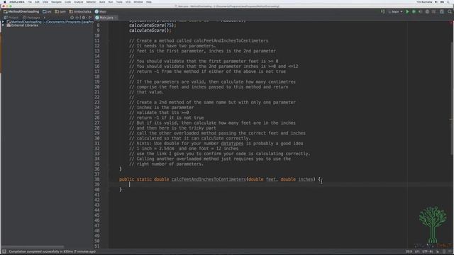Click the Main class breadcrumb
The width and height of the screenshot is (454, 255).
tap(101, 11)
